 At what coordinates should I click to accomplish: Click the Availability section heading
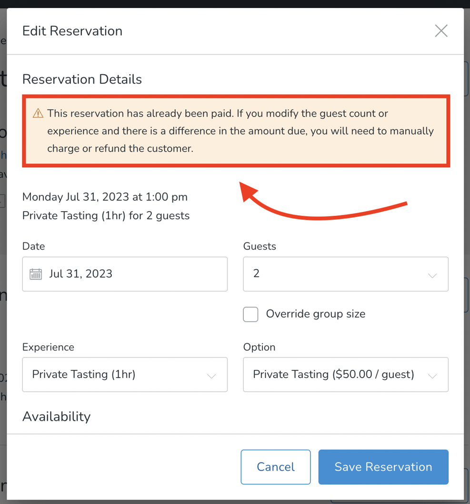coord(56,417)
